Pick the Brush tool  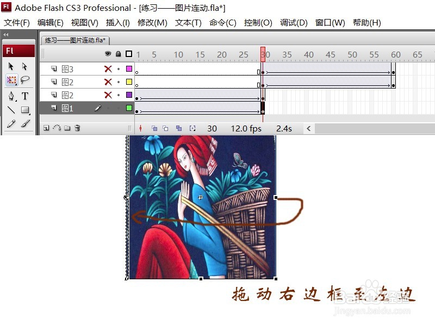click(25, 124)
